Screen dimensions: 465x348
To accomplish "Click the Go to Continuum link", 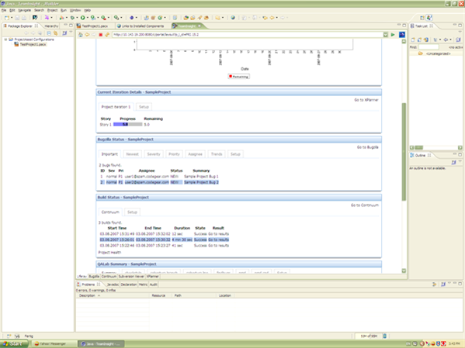I will [x=364, y=205].
